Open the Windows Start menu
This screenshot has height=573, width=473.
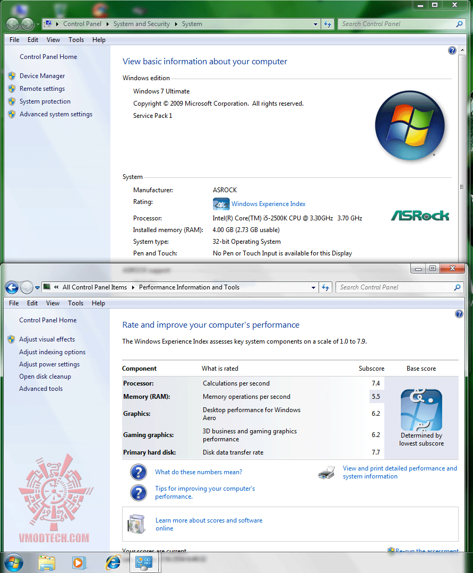(14, 563)
